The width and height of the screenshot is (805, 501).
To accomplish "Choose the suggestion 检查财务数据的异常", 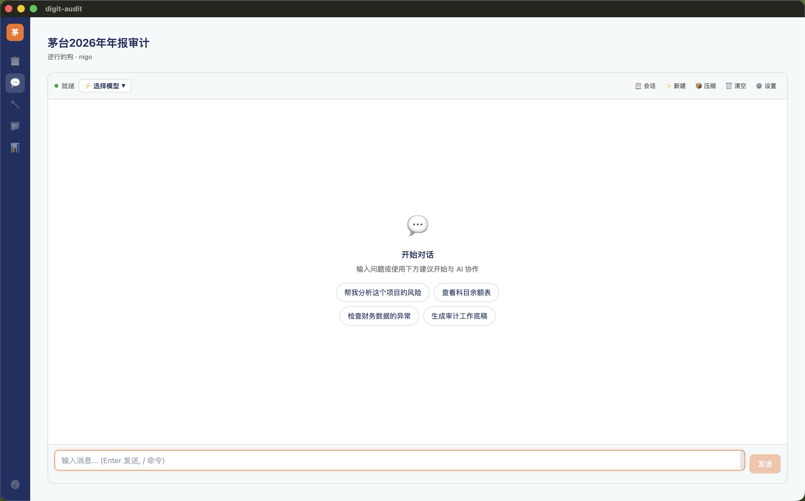I will [x=379, y=316].
